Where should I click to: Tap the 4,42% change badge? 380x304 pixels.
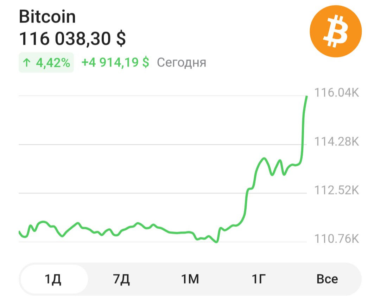[46, 63]
